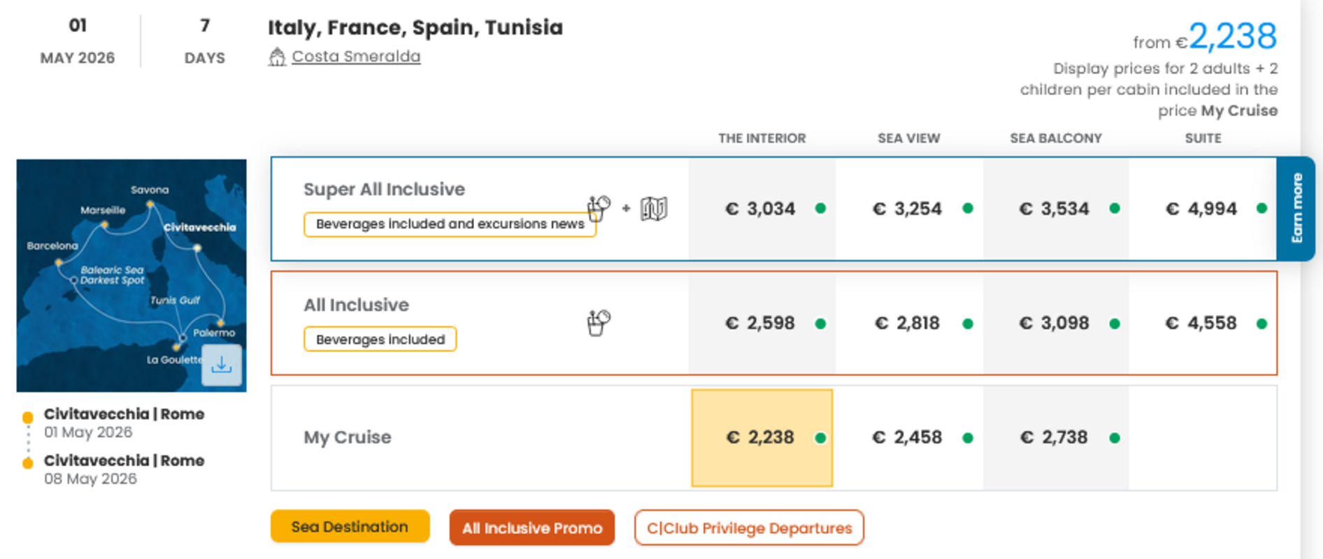The width and height of the screenshot is (1323, 559).
Task: Open the Earn more side tab
Action: (x=1296, y=208)
